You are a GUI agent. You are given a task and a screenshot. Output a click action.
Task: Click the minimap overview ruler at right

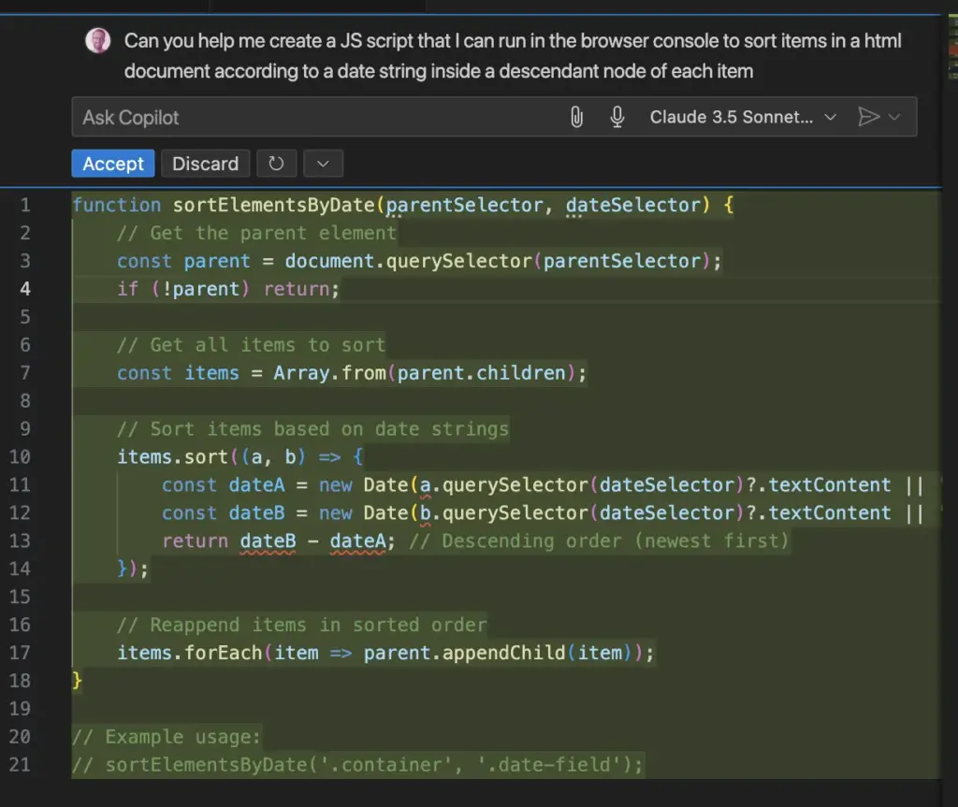(952, 49)
